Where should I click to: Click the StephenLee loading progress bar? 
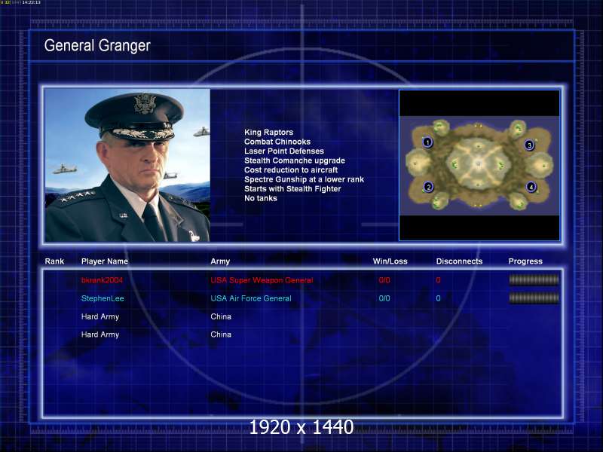pyautogui.click(x=534, y=298)
